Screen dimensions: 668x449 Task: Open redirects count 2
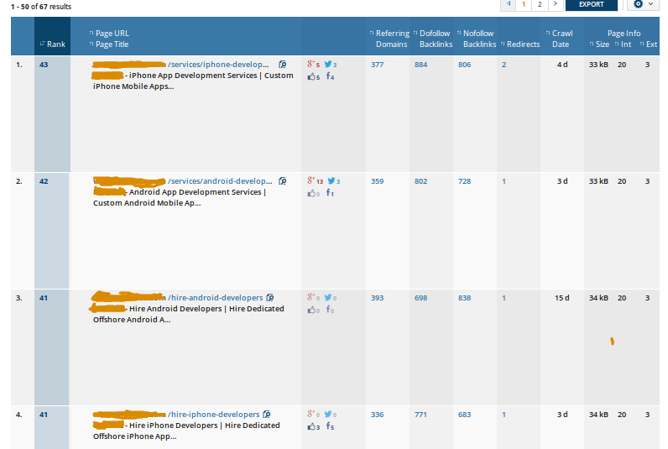[504, 65]
